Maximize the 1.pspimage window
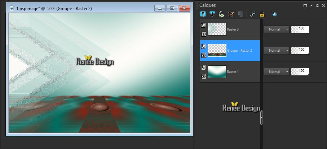Image resolution: width=327 pixels, height=149 pixels. click(172, 8)
